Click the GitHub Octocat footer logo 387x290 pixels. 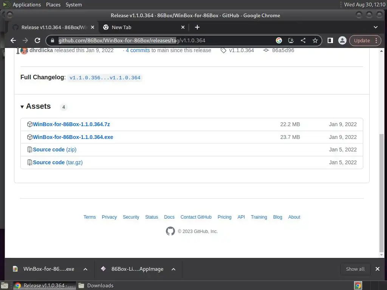(x=170, y=231)
